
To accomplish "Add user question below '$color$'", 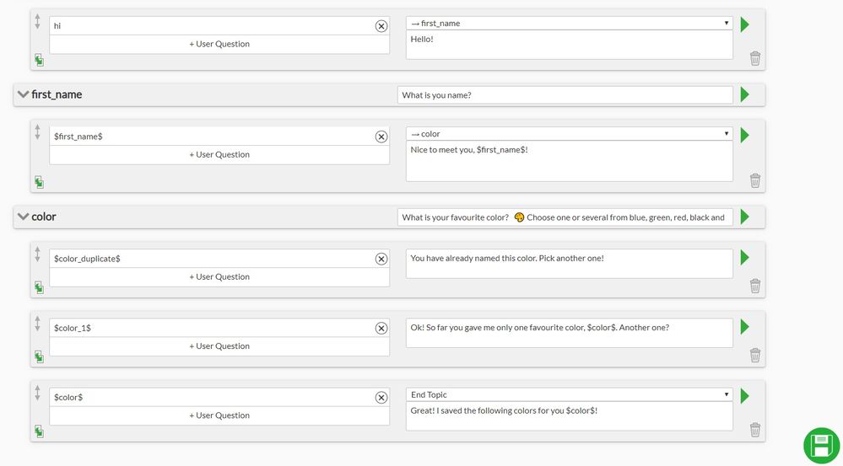I will point(219,415).
